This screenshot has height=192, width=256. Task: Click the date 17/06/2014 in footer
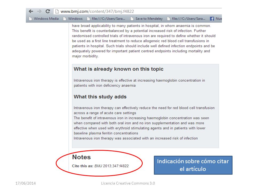[26, 183]
